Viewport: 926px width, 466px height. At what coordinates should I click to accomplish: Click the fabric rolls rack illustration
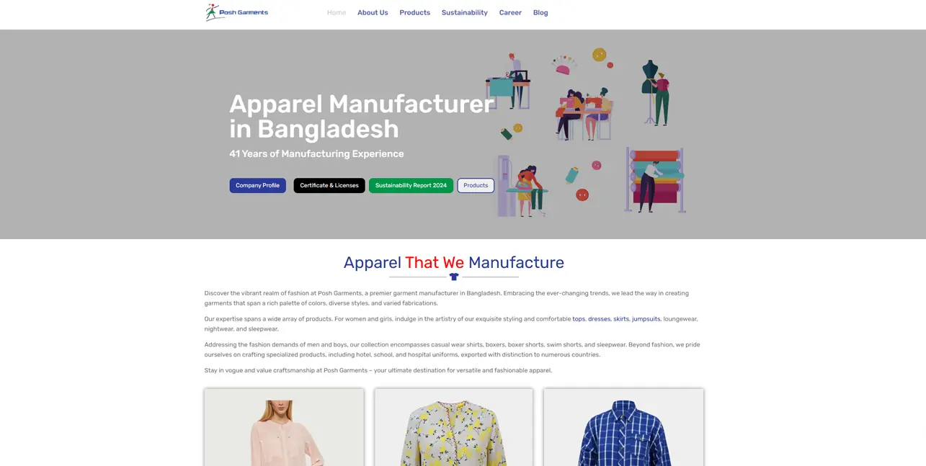(655, 180)
